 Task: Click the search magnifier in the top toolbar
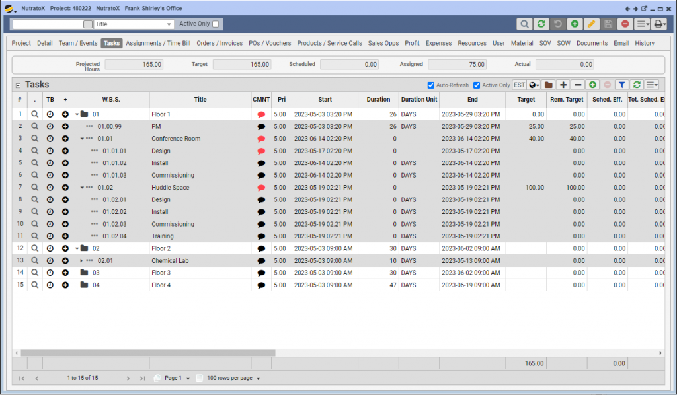tap(524, 24)
